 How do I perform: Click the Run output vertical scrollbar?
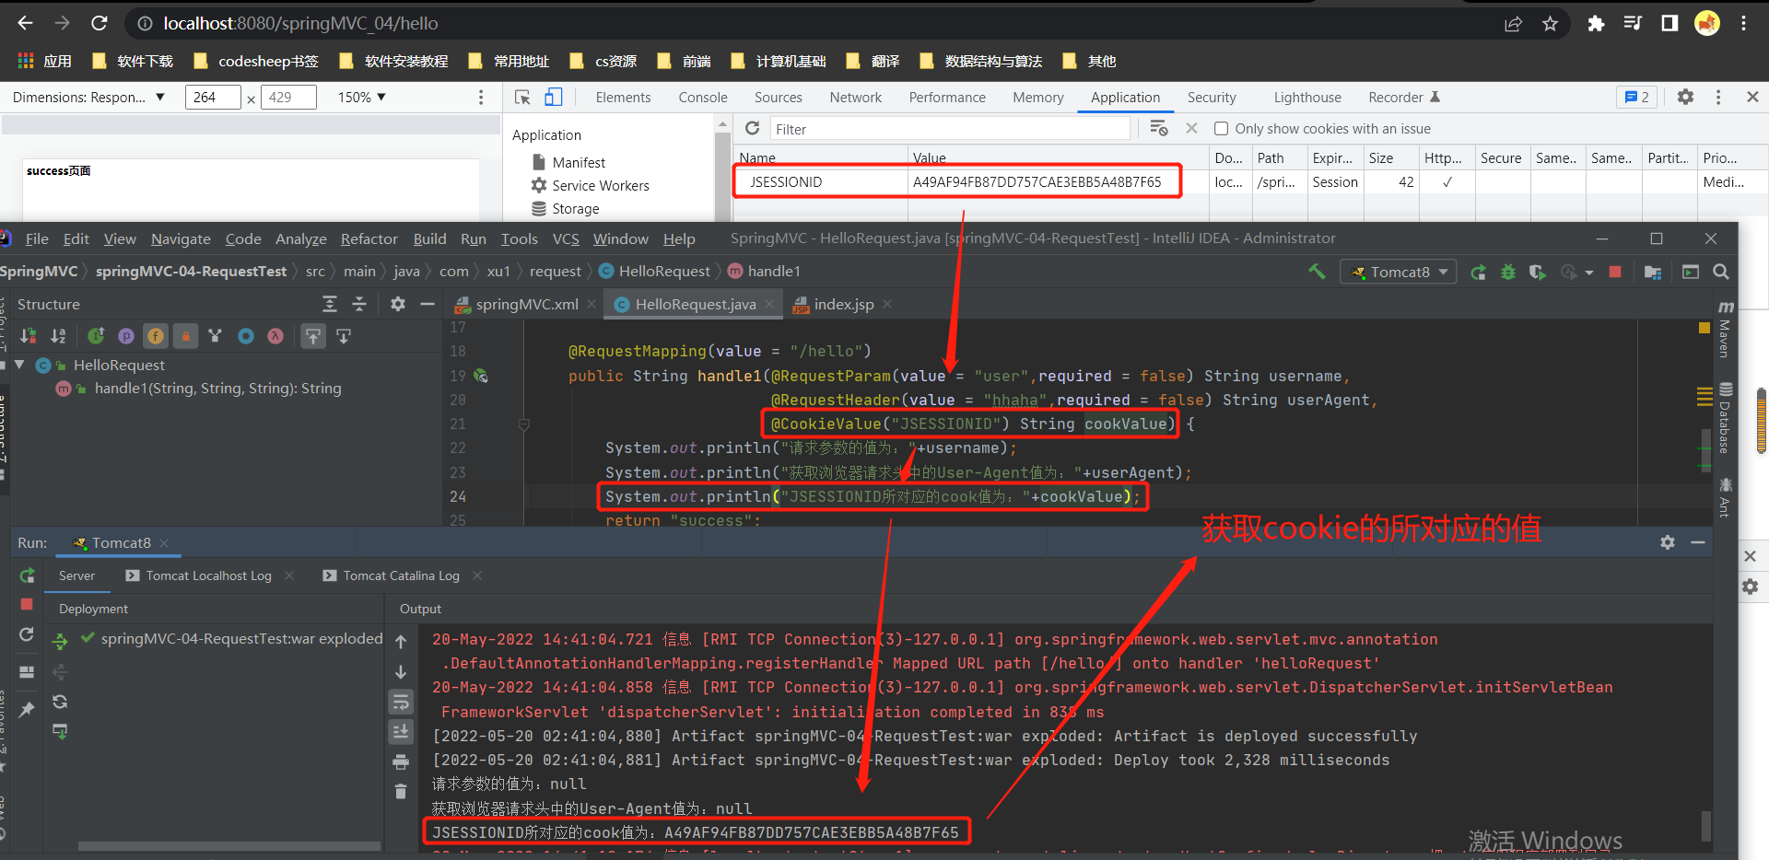pos(1706,825)
